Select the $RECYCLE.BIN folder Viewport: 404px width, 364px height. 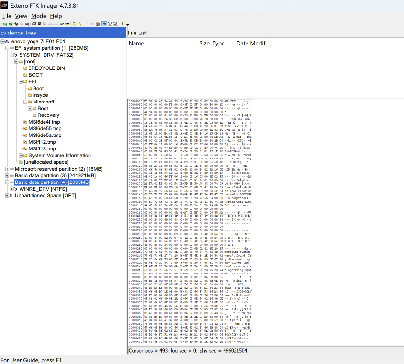tap(46, 68)
